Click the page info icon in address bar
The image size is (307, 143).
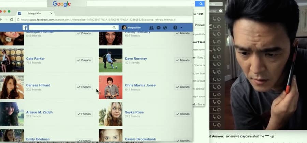point(18,20)
